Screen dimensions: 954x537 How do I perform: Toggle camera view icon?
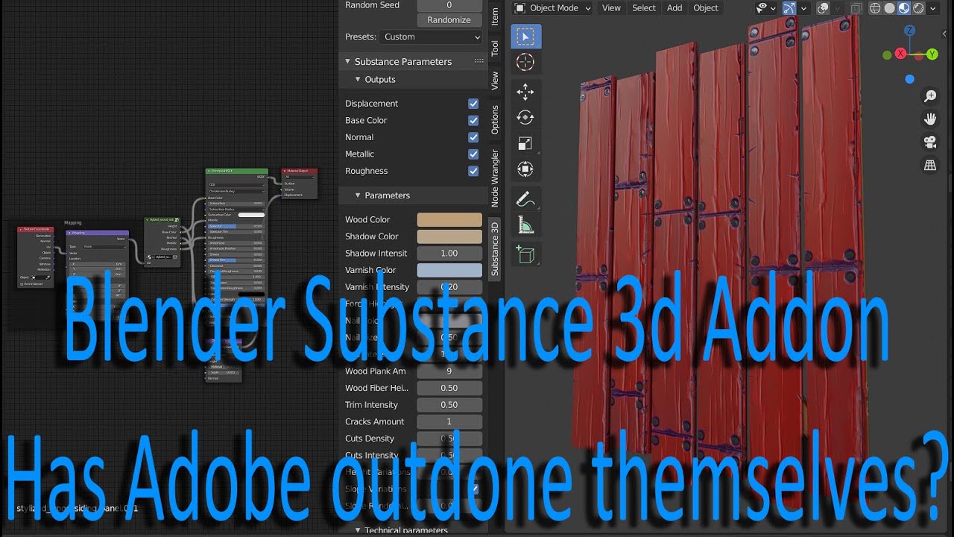click(930, 142)
